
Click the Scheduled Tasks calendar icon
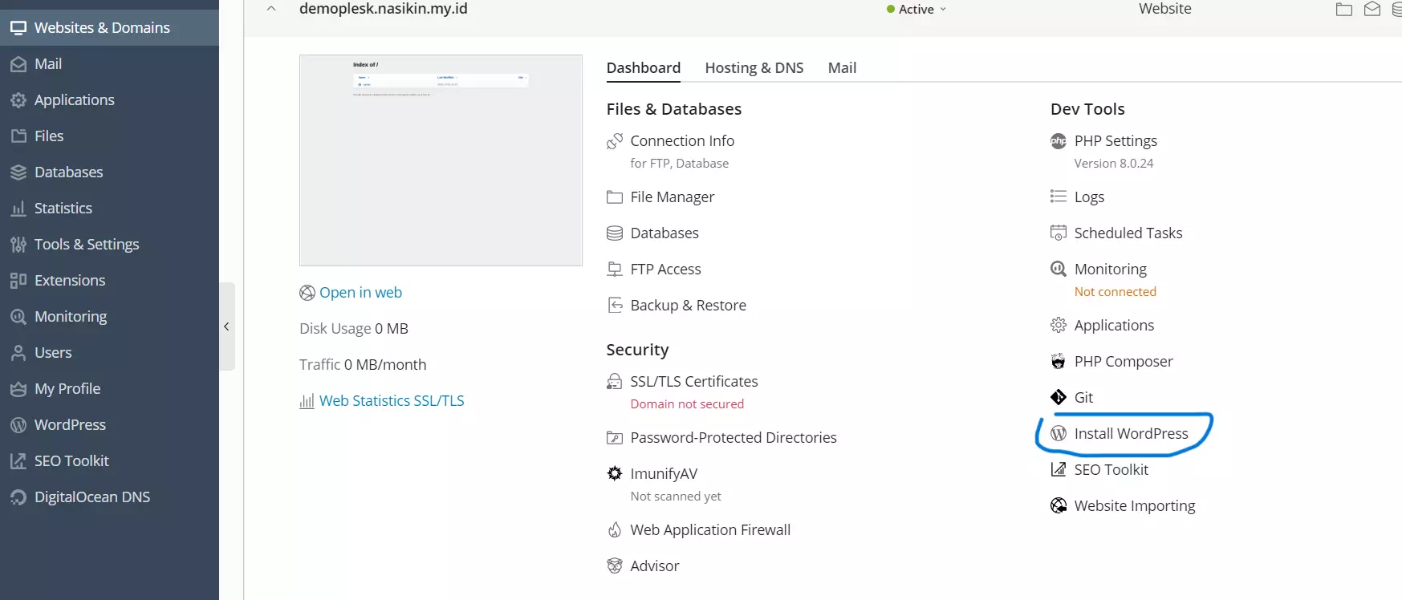(1059, 233)
